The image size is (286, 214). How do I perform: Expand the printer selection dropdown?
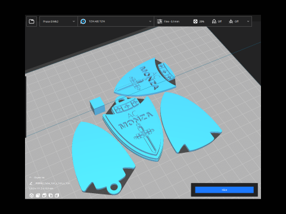pos(58,21)
